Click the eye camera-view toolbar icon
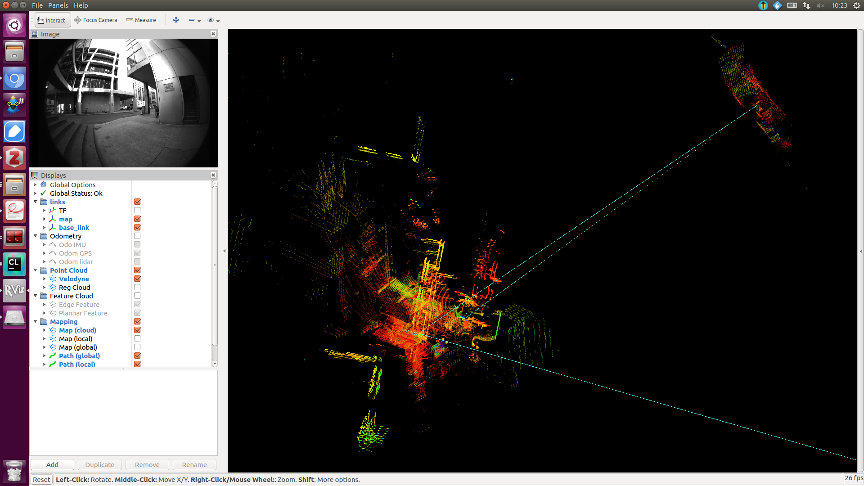864x486 pixels. tap(211, 20)
